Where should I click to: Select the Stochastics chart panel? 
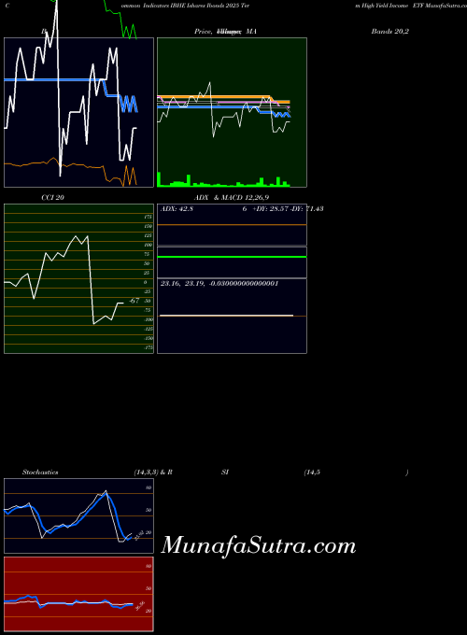click(x=79, y=515)
